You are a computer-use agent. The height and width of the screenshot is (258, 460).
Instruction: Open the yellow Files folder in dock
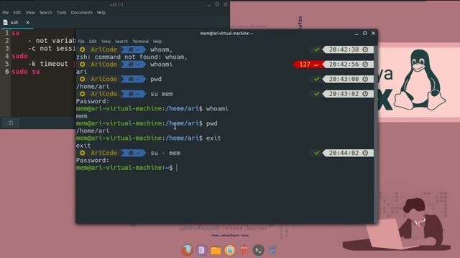pos(216,250)
